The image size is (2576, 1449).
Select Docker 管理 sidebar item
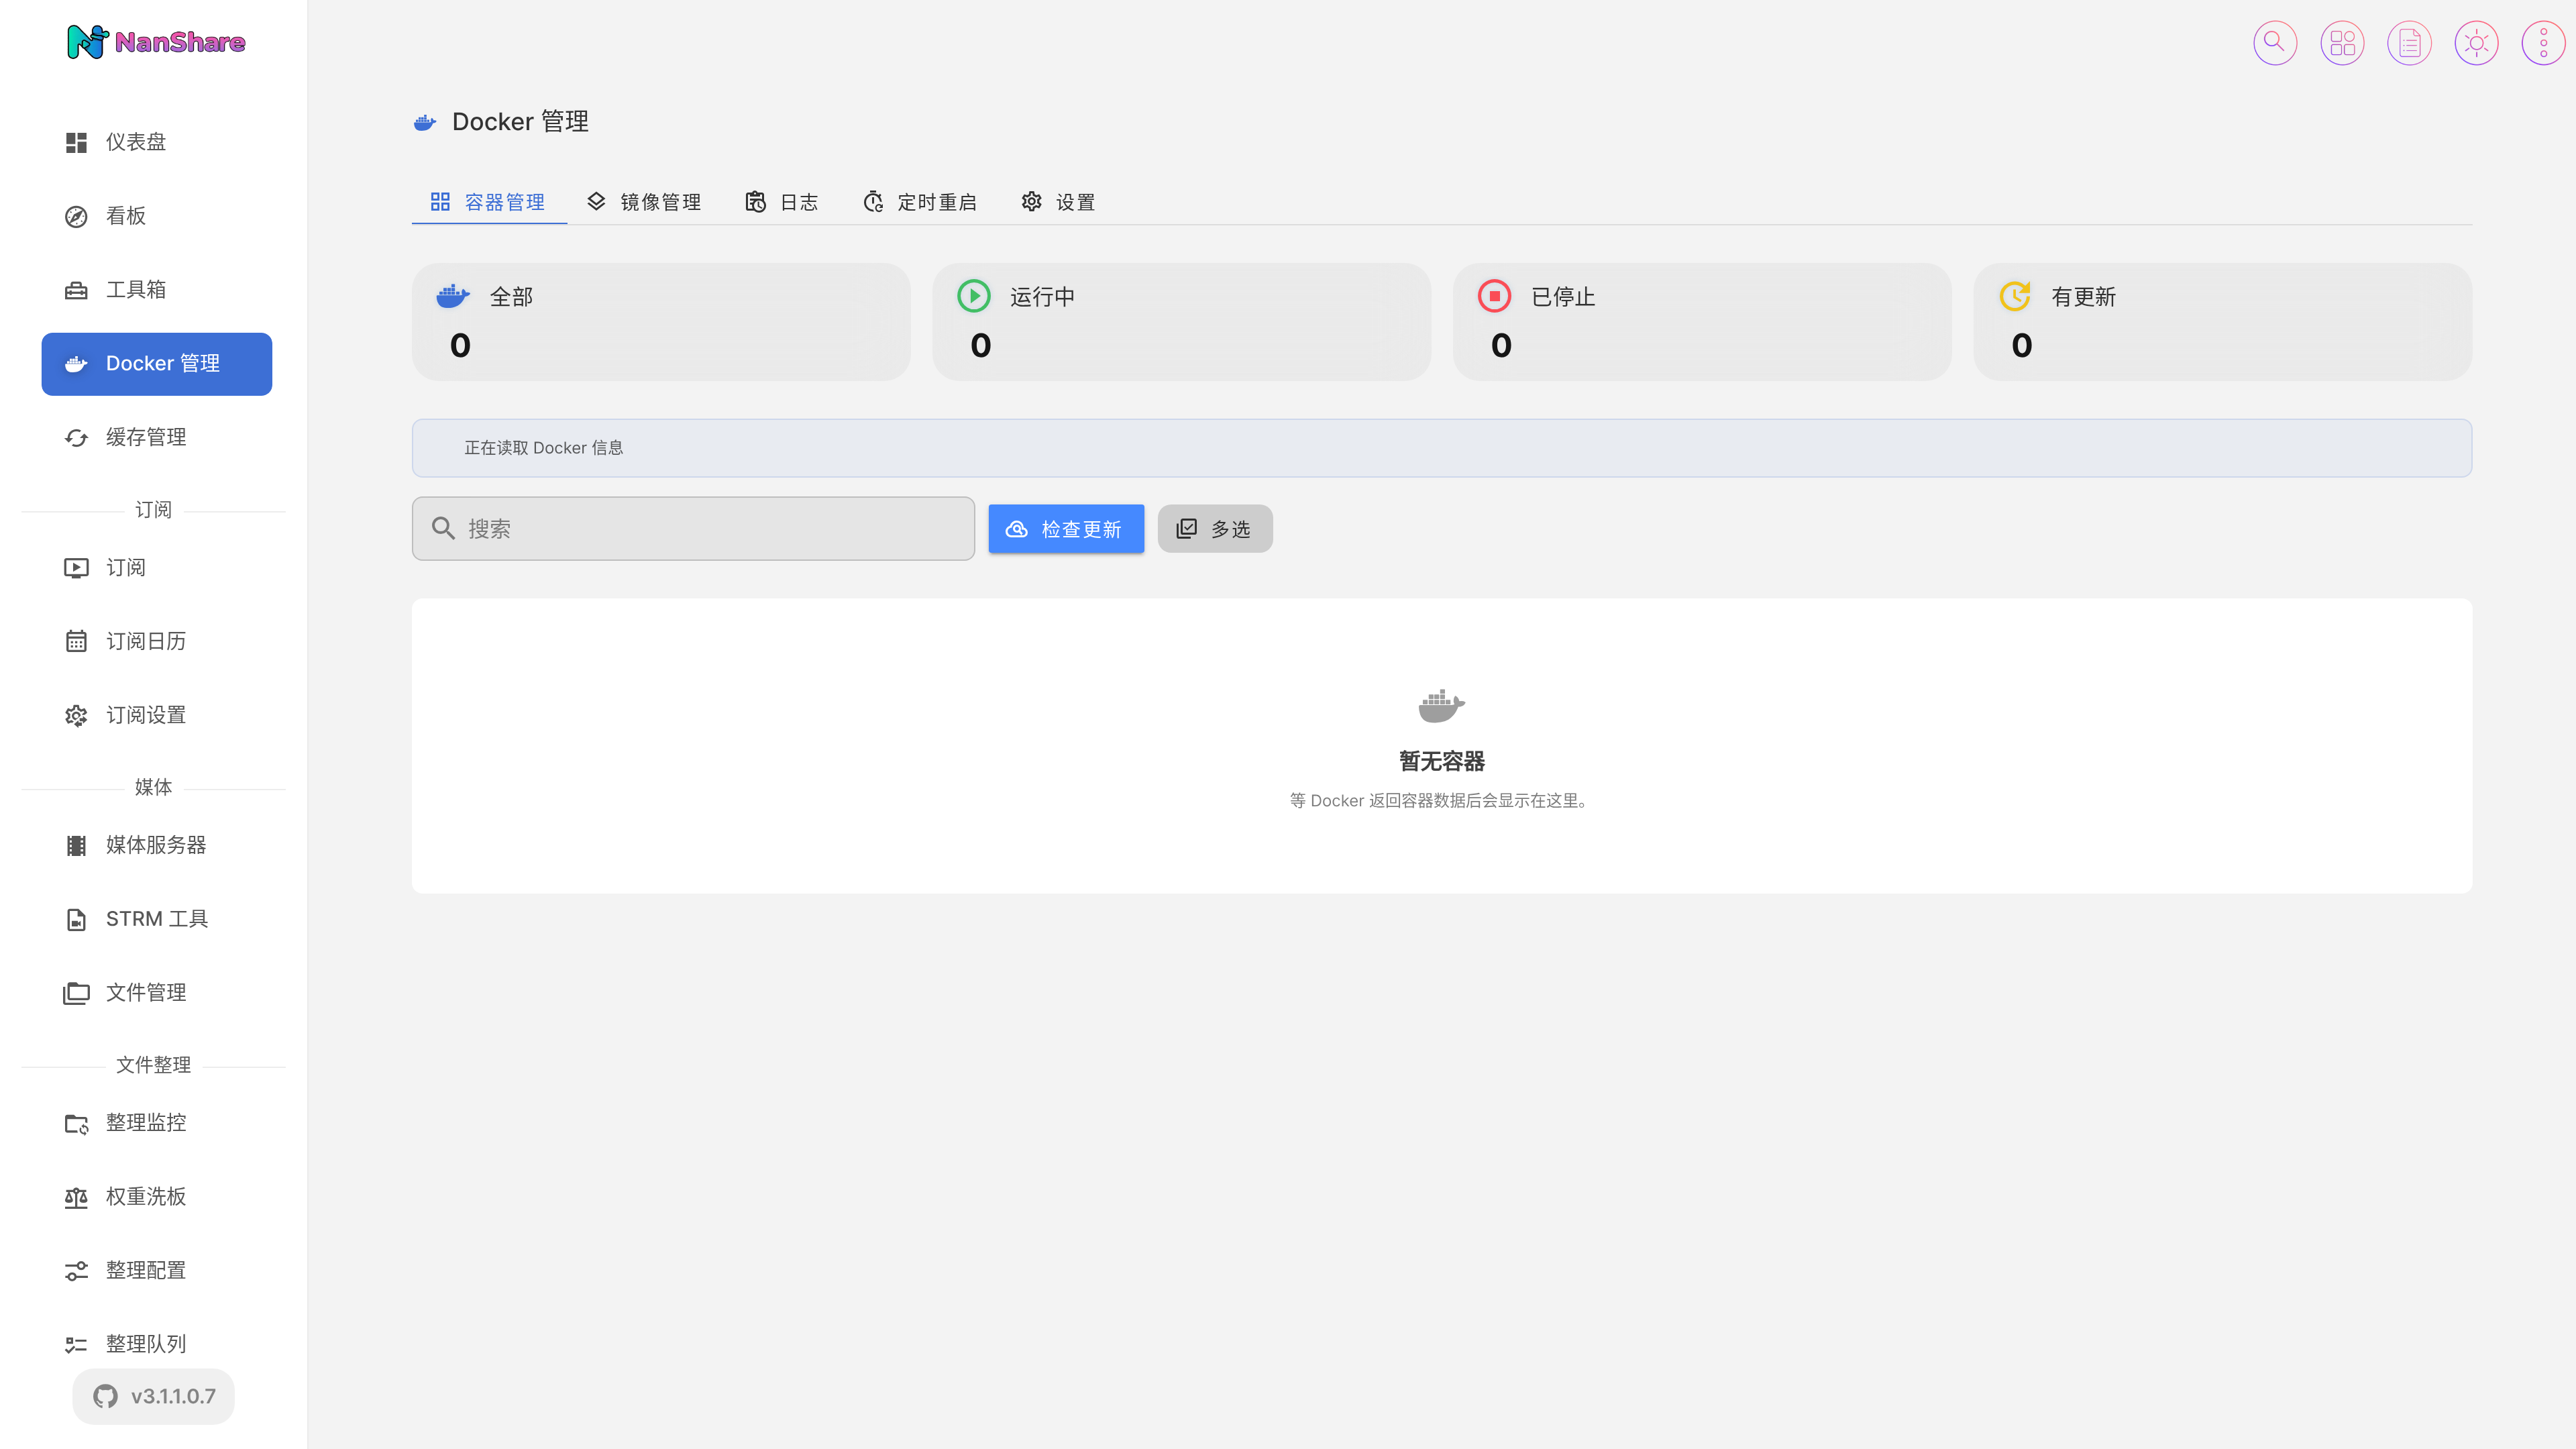pyautogui.click(x=156, y=364)
